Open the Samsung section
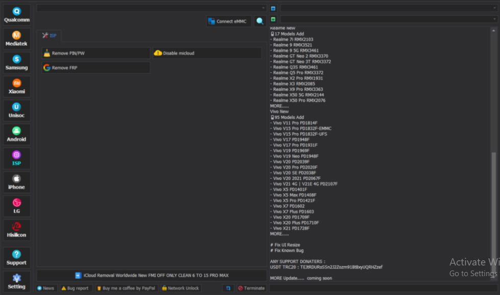 click(16, 62)
